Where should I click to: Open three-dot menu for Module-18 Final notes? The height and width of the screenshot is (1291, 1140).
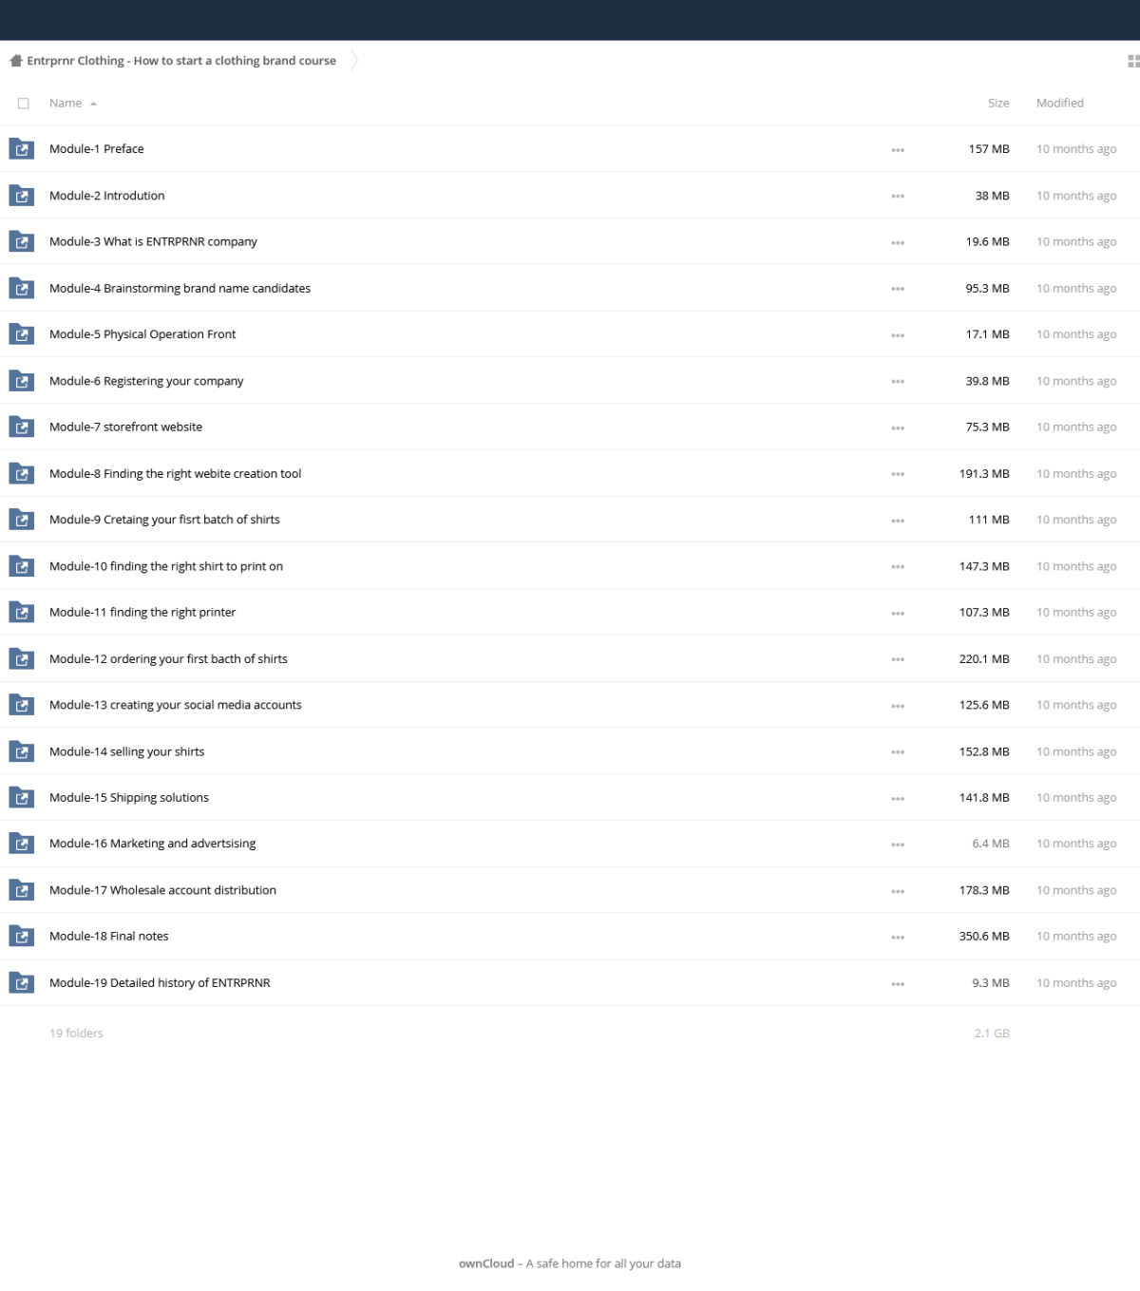(x=898, y=937)
